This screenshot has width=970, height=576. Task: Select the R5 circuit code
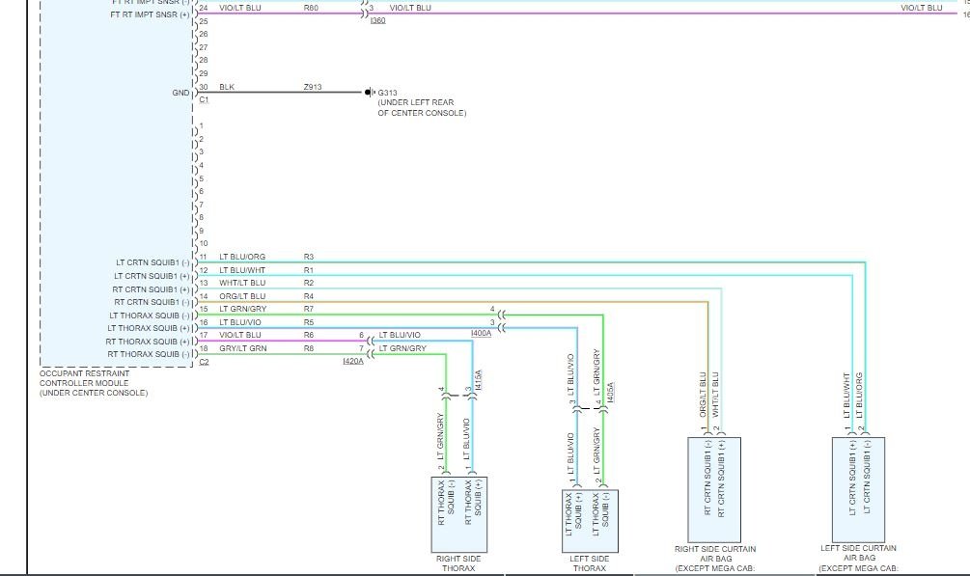coord(309,322)
